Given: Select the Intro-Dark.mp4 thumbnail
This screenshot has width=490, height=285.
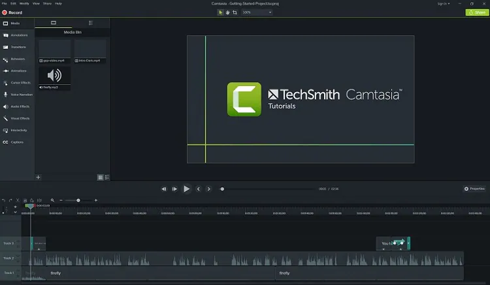Looking at the screenshot, I should tap(90, 52).
